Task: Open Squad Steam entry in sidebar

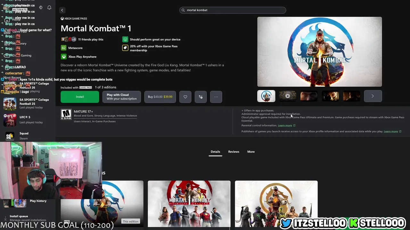Action: coord(28,136)
